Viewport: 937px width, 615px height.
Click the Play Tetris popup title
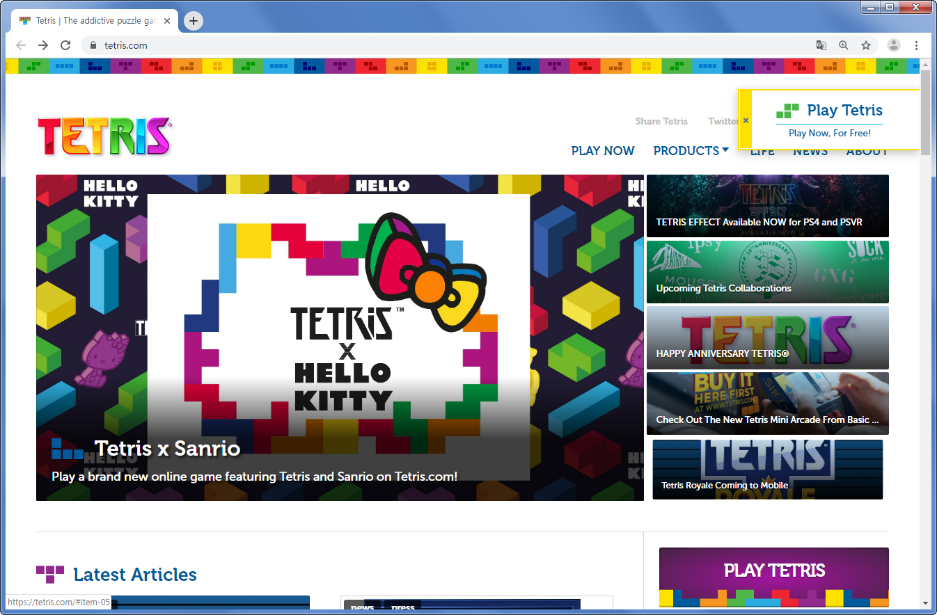844,110
